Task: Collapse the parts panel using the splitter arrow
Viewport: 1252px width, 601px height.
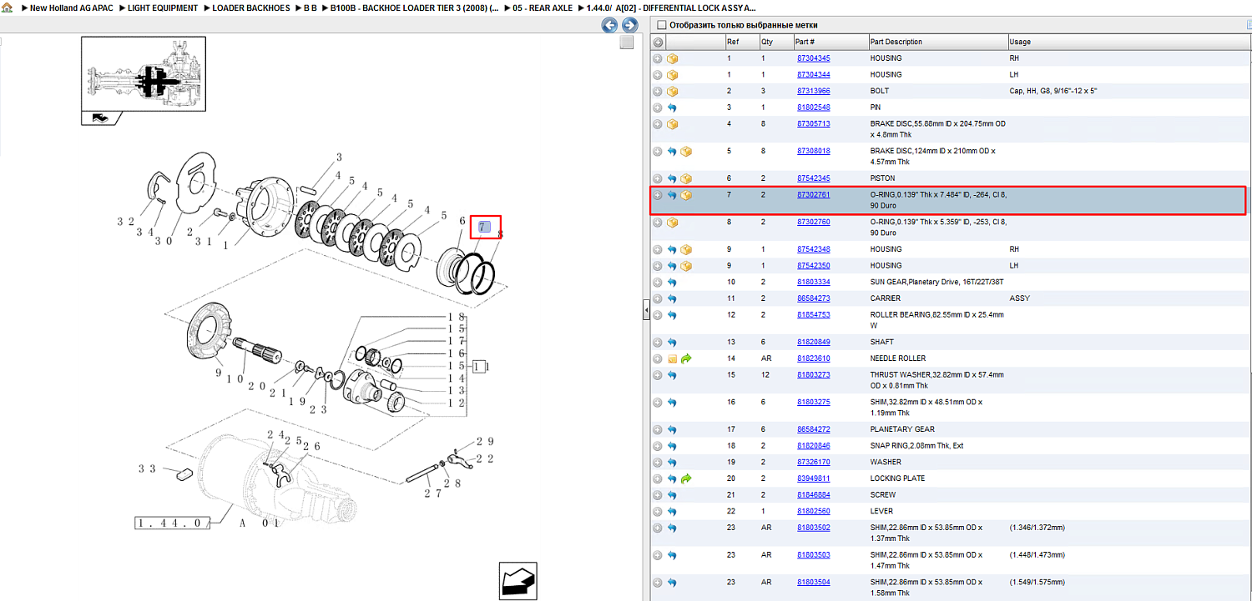Action: tap(646, 310)
